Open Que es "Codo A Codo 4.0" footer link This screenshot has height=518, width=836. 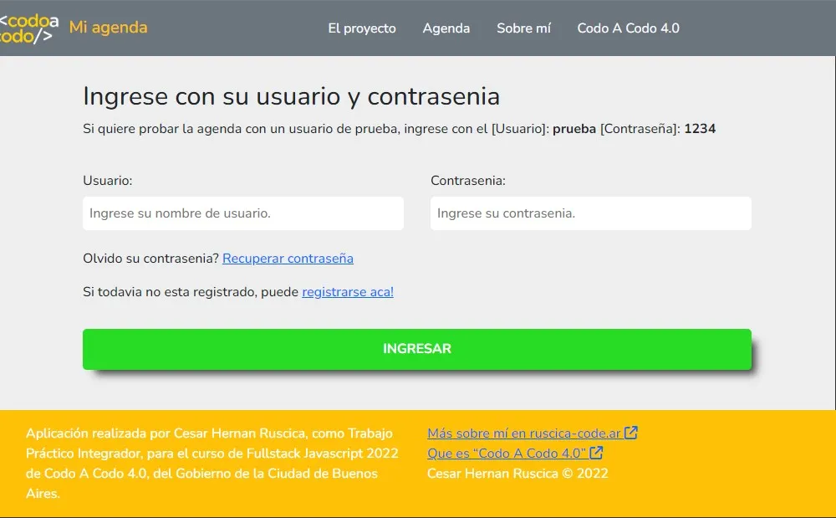click(x=507, y=454)
